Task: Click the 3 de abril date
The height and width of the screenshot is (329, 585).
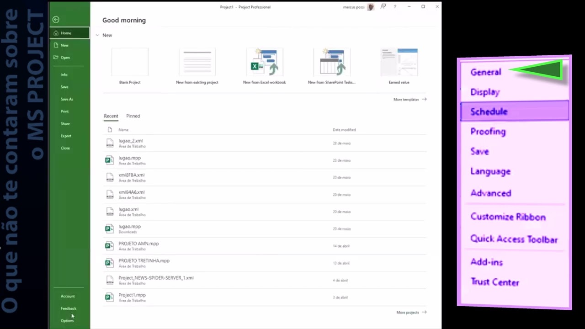Action: pyautogui.click(x=340, y=297)
